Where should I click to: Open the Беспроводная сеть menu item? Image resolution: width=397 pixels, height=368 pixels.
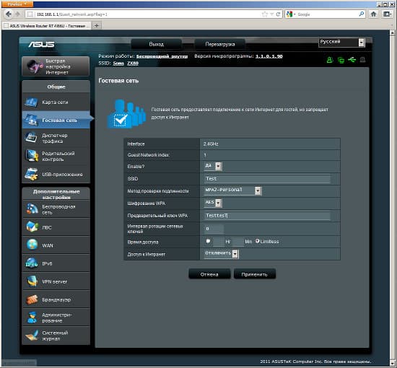[x=56, y=209]
